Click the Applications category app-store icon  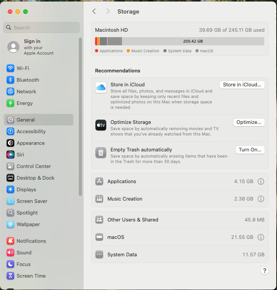[x=99, y=182]
